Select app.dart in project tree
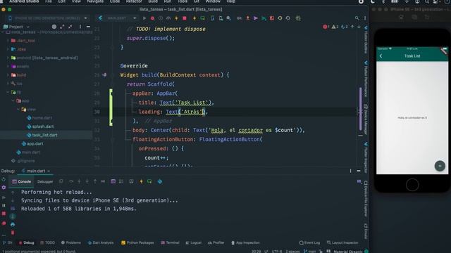The height and width of the screenshot is (253, 451). 35,143
